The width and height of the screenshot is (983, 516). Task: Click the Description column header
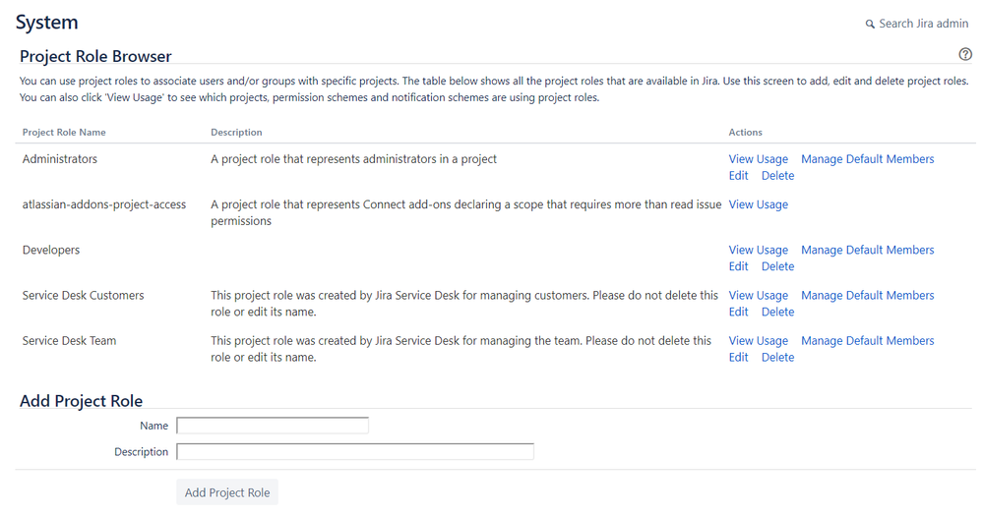click(236, 132)
